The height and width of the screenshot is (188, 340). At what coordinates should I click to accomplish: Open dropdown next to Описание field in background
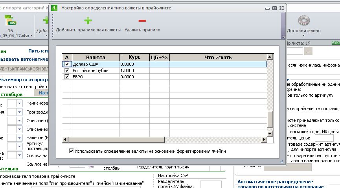19,121
